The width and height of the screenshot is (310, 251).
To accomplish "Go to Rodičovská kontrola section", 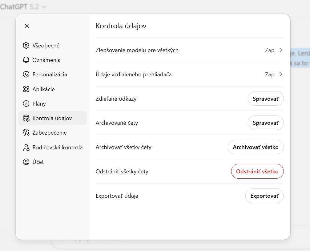I will [x=52, y=147].
